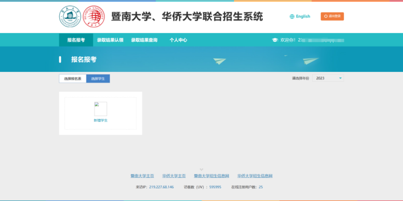403x201 pixels.
Task: Click the 请选择年份 label
Action: click(x=300, y=78)
